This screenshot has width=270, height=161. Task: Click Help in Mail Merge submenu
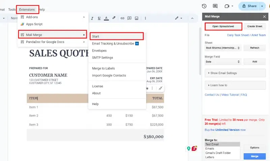117,104
